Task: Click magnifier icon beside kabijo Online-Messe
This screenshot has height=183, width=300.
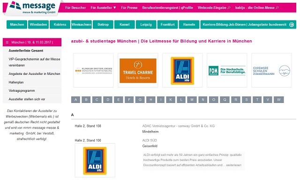Action: (x=277, y=8)
